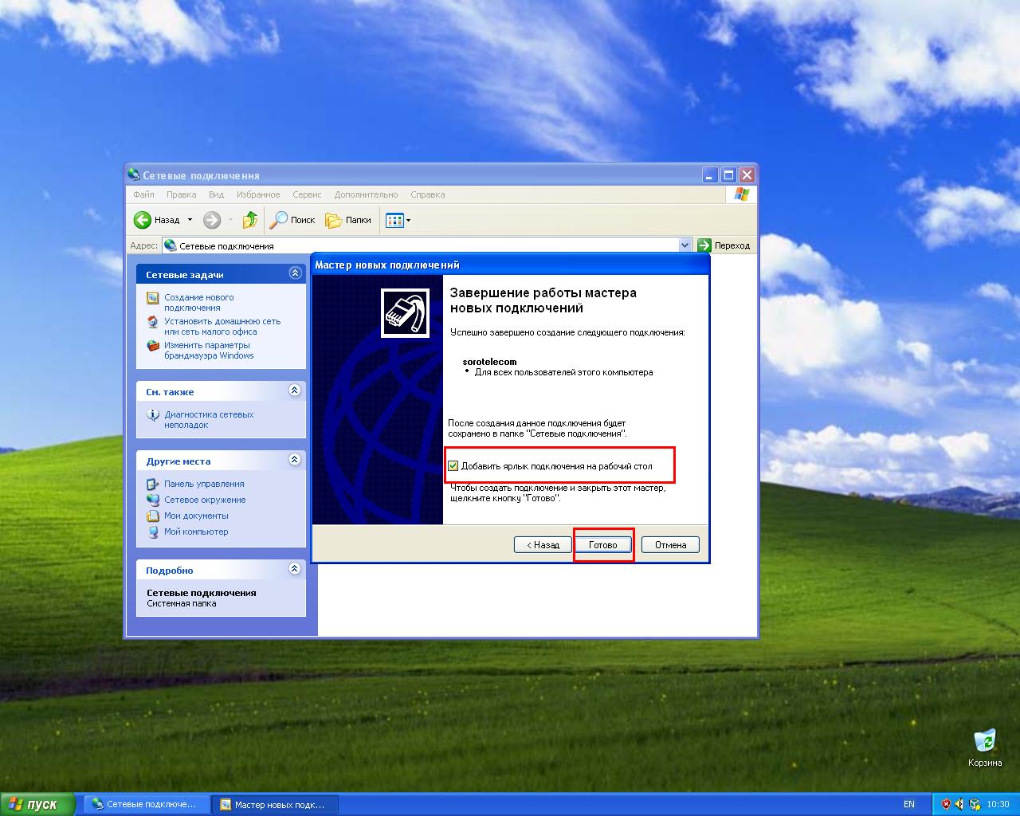The image size is (1020, 816).
Task: Click the < Назад button in wizard
Action: click(543, 545)
